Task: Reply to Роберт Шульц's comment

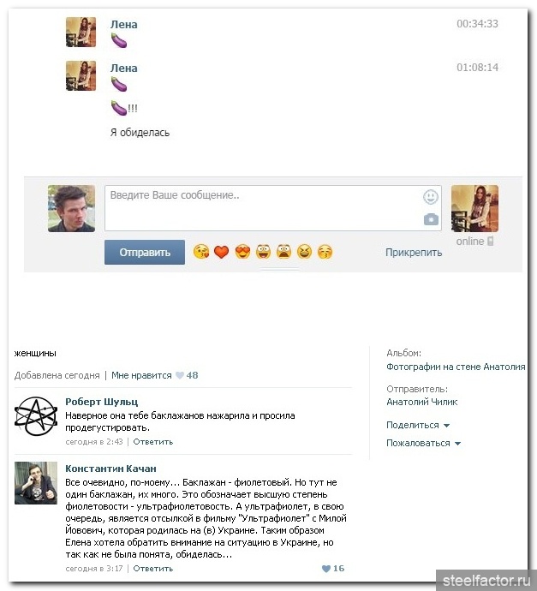Action: click(x=153, y=441)
